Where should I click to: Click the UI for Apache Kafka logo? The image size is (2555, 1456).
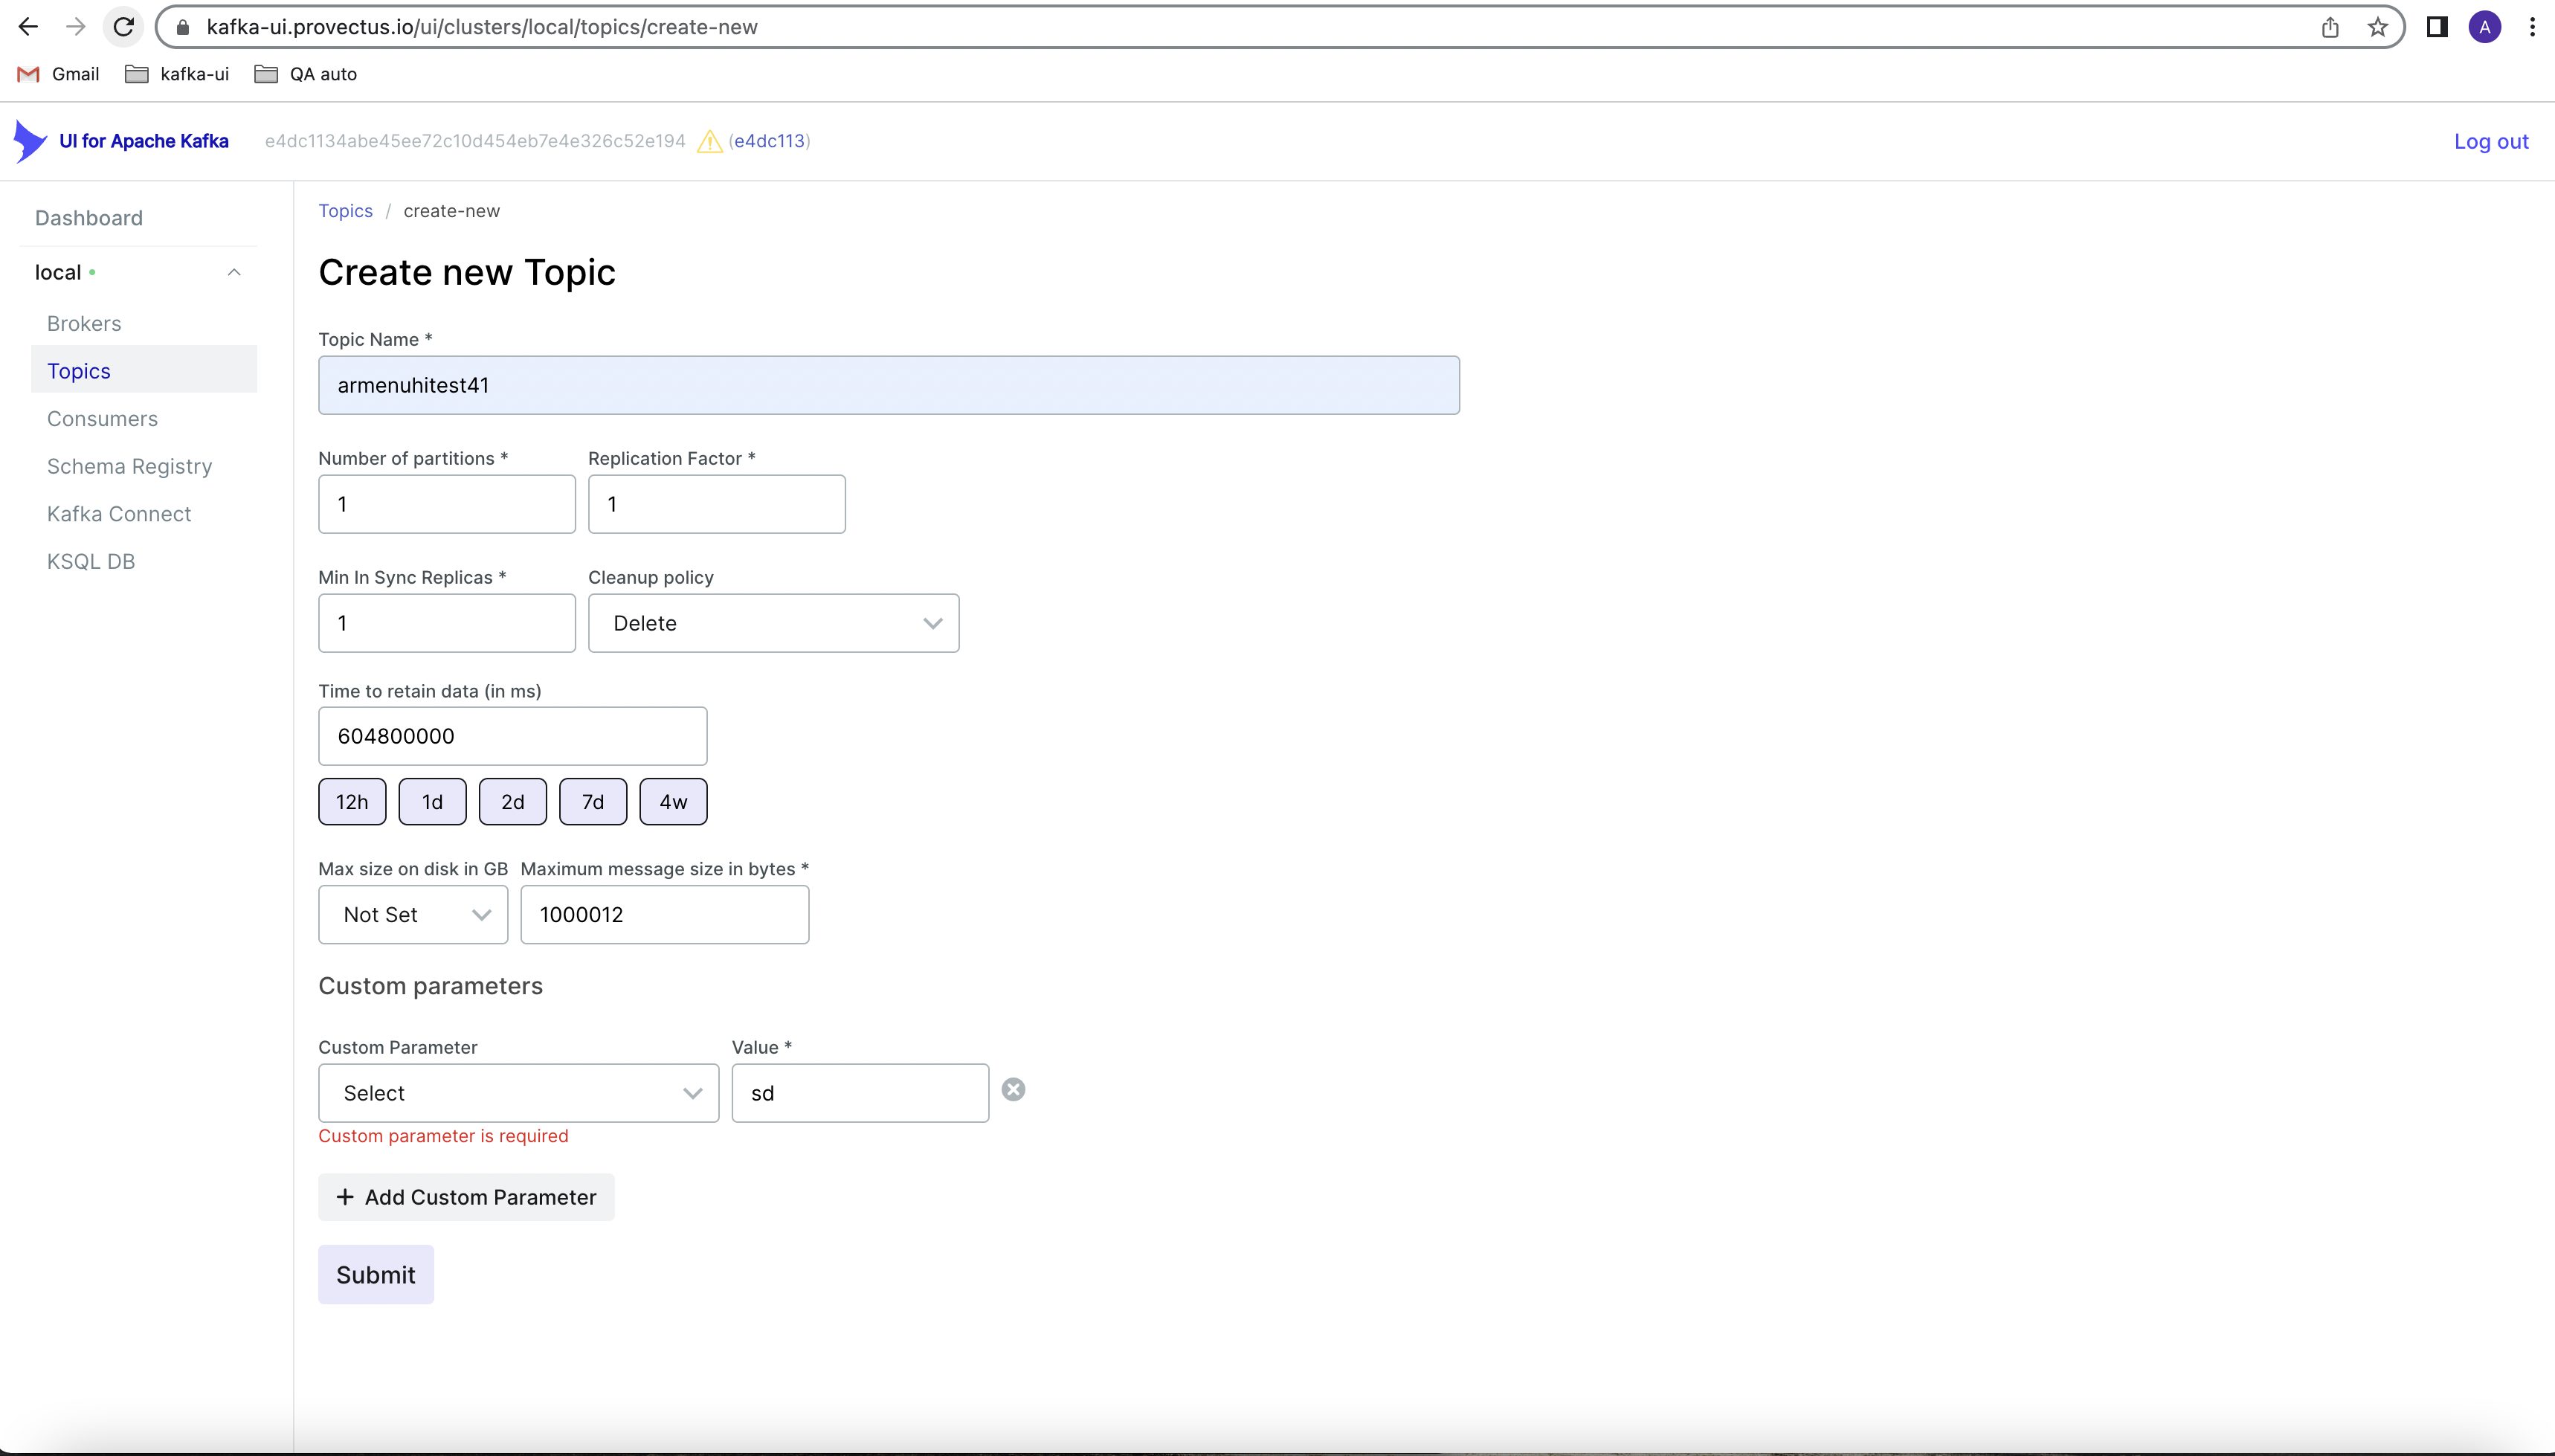tap(122, 140)
